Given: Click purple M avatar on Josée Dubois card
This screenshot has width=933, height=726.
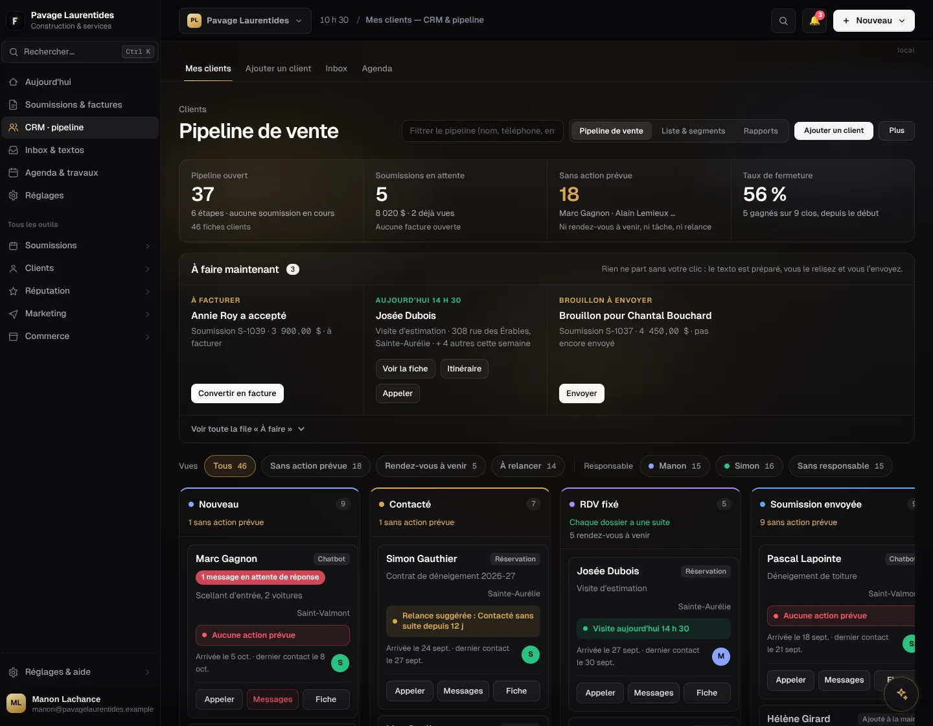Looking at the screenshot, I should coord(721,656).
